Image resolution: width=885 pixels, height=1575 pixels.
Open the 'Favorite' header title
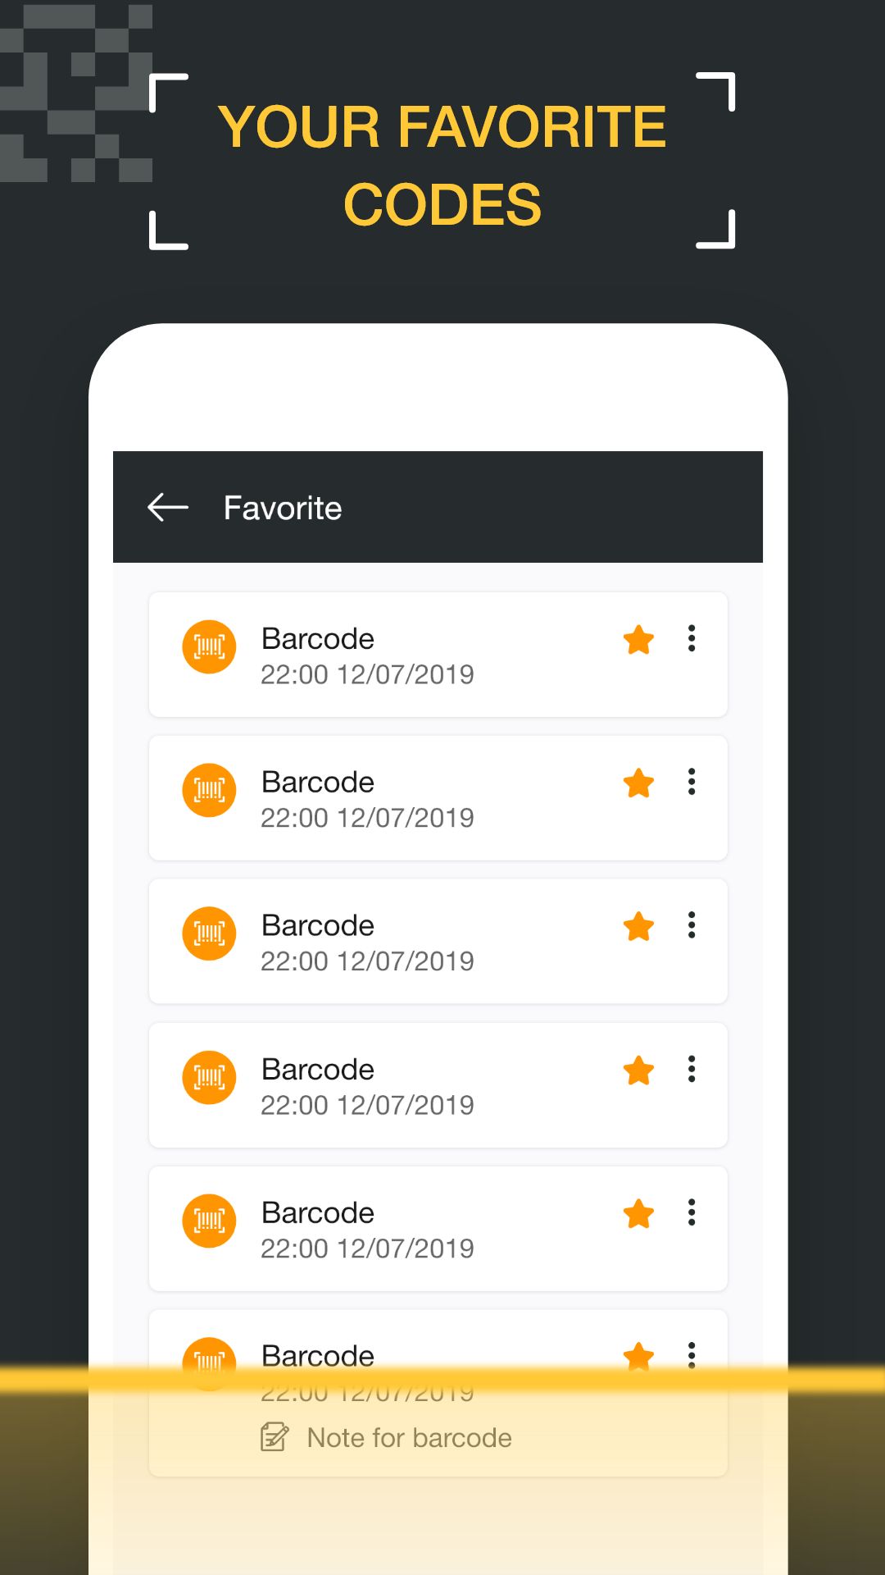point(283,509)
